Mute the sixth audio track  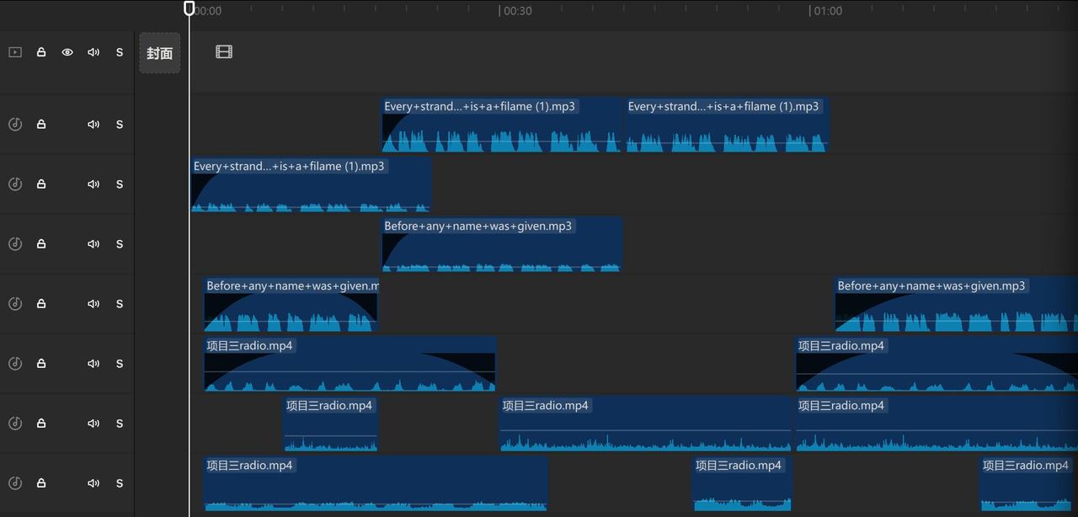point(93,423)
